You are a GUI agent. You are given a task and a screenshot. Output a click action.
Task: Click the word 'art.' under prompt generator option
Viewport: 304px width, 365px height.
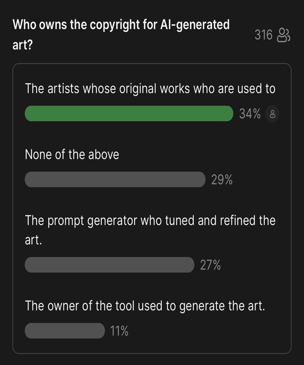click(x=33, y=240)
